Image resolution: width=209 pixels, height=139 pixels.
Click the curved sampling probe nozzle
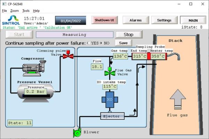click(173, 56)
